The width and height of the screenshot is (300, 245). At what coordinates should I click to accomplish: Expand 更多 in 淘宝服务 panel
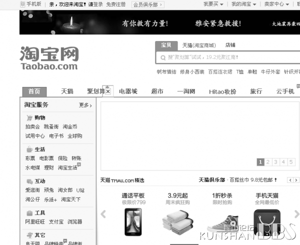pos(85,105)
